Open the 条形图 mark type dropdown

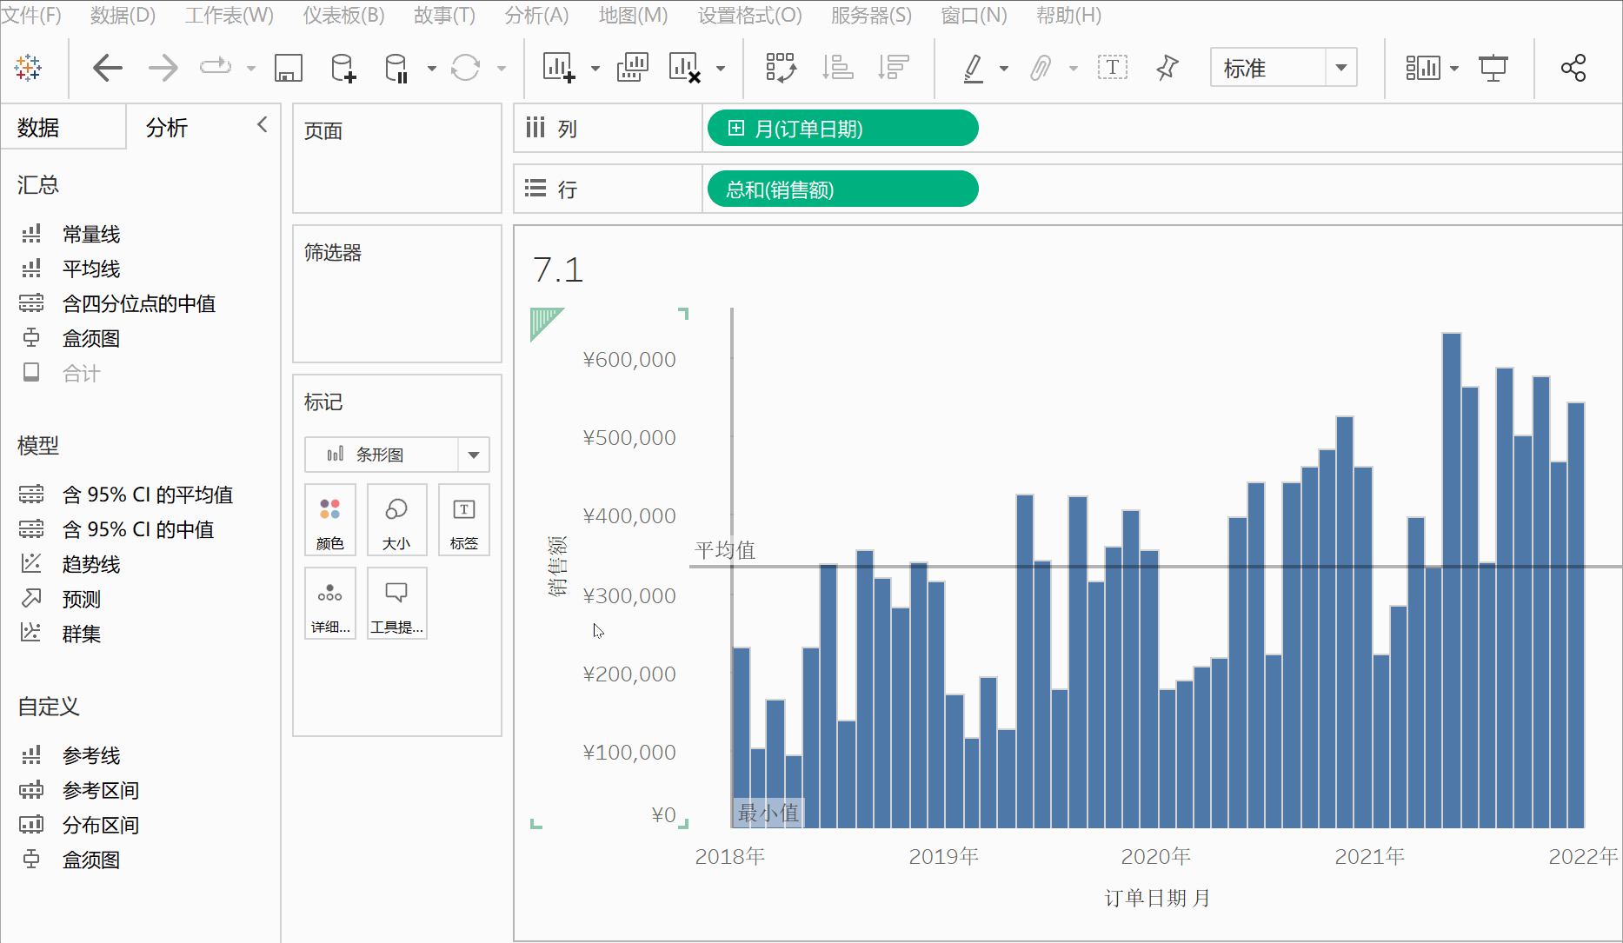[474, 454]
